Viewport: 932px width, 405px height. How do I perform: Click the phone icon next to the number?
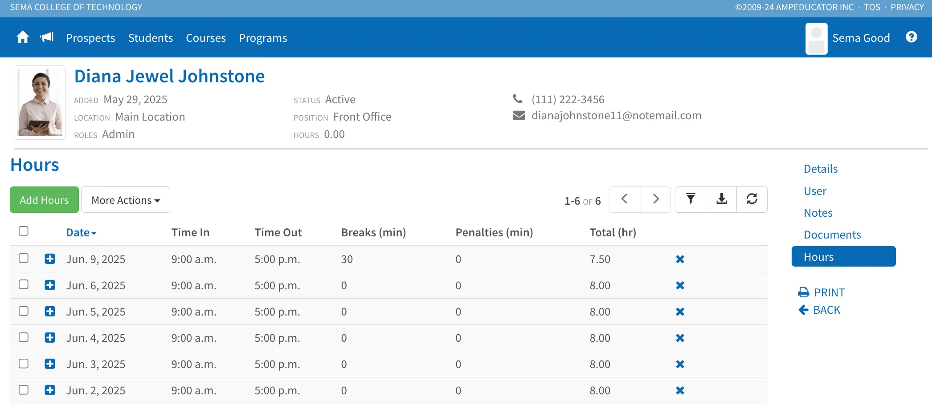(x=518, y=98)
